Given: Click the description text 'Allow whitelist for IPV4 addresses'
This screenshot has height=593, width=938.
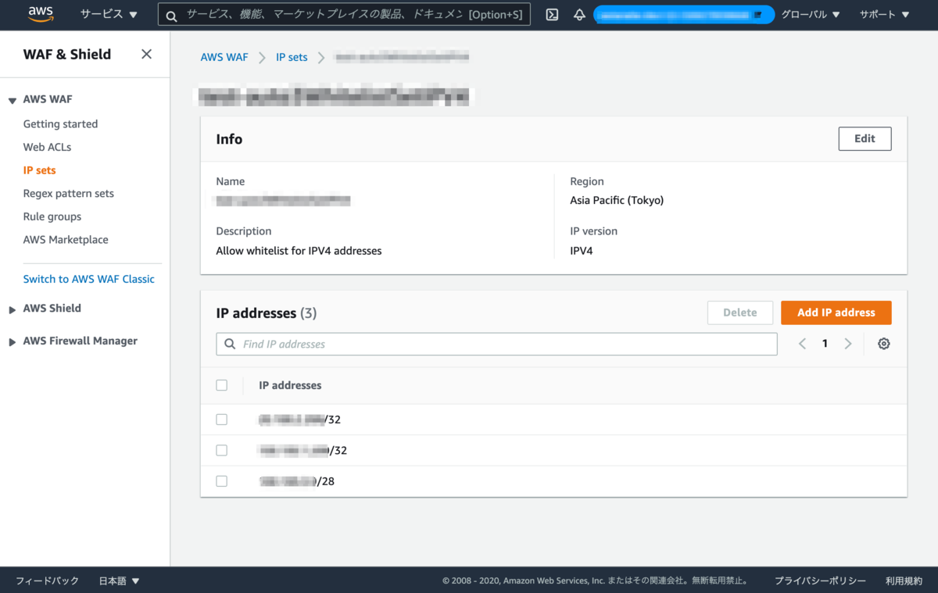Looking at the screenshot, I should click(299, 251).
